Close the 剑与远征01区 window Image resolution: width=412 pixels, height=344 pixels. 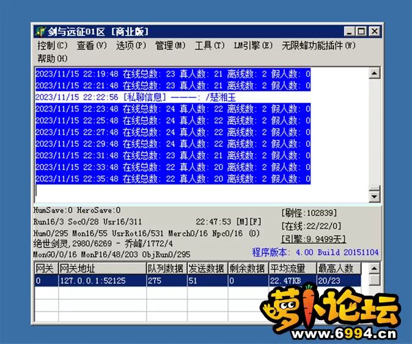tap(375, 32)
